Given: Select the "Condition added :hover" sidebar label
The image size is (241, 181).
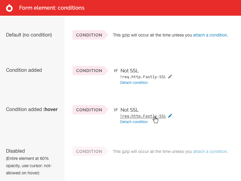Looking at the screenshot, I should [32, 109].
